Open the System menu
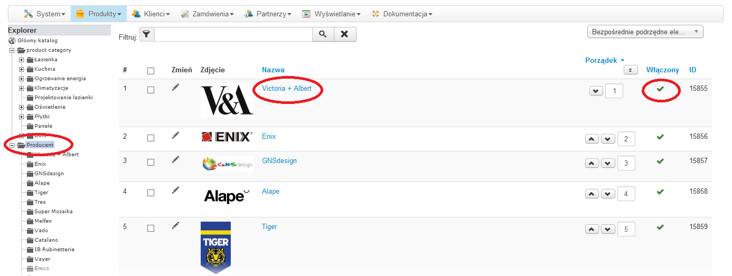 click(x=44, y=14)
